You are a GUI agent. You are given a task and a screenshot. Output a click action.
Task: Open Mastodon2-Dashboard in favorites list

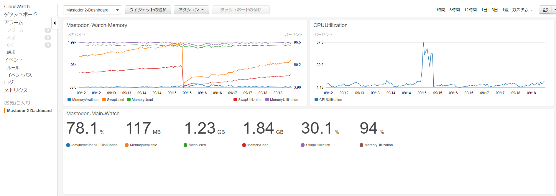tap(29, 111)
